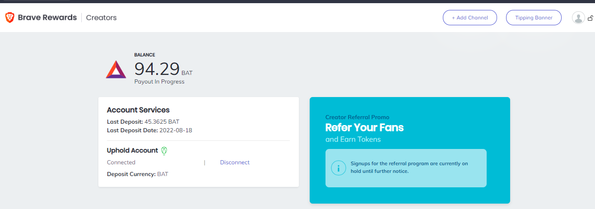Click the lock icon beside the avatar

(590, 19)
